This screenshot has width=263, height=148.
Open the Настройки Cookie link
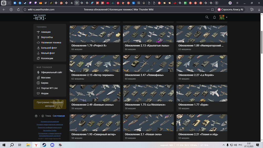point(50,130)
